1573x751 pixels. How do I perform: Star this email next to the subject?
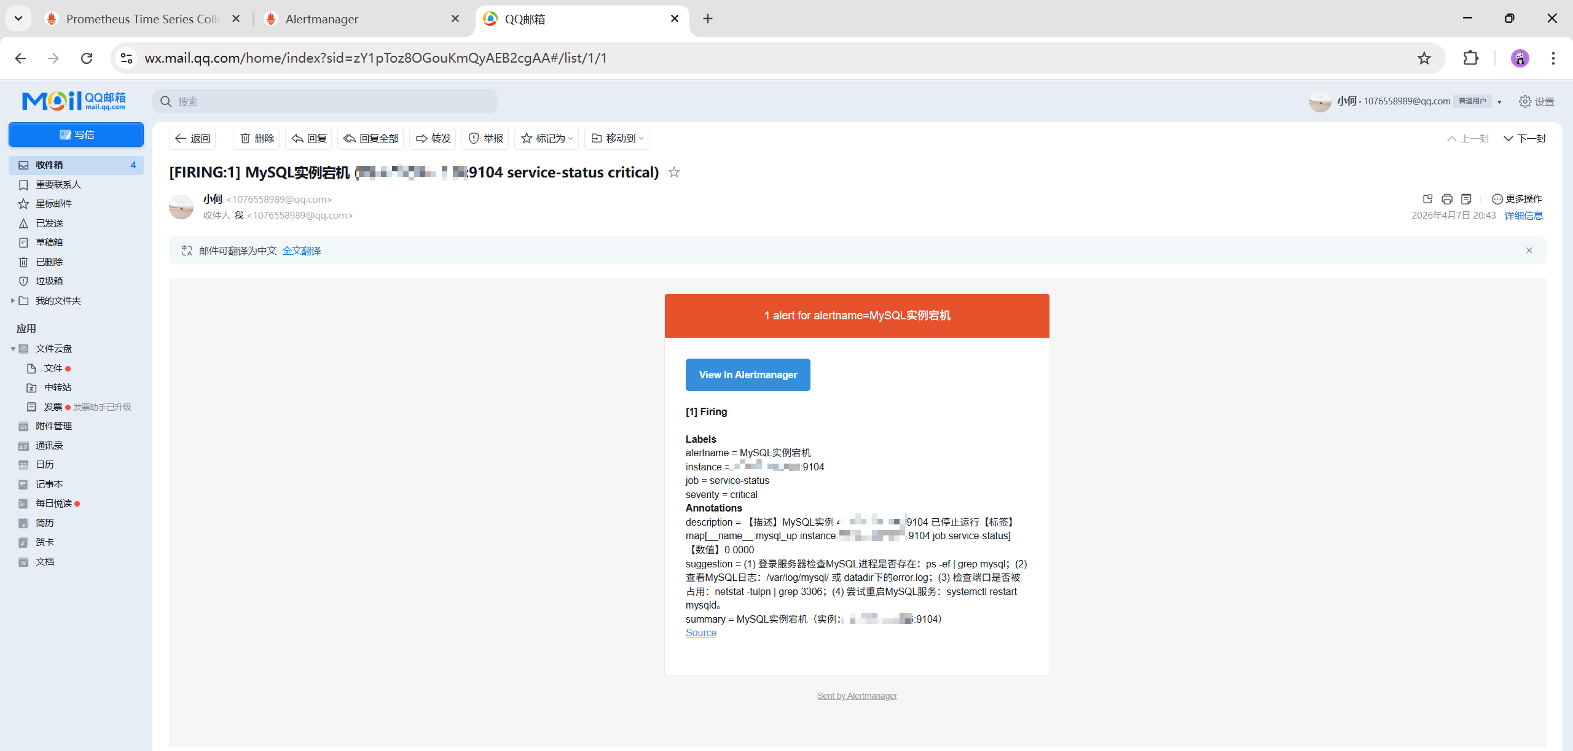674,172
